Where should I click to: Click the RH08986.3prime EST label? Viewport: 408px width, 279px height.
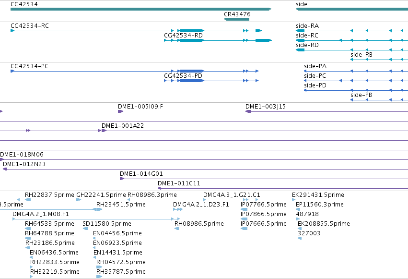point(152,195)
